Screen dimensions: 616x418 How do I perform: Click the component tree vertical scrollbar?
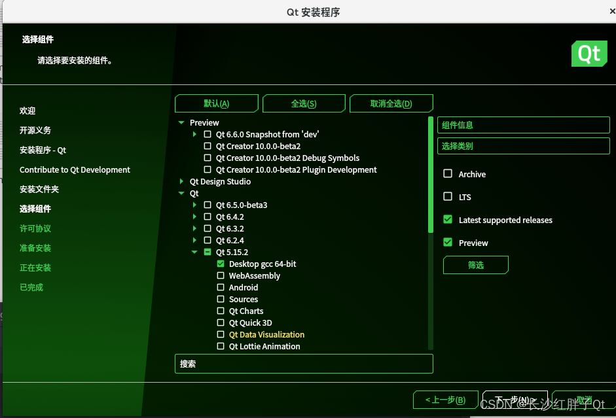[431, 175]
